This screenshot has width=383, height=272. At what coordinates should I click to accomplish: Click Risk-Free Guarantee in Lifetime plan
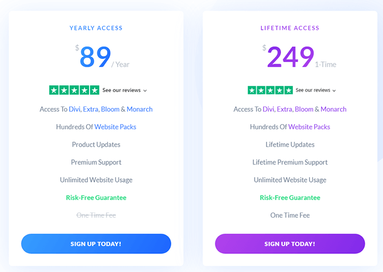pyautogui.click(x=290, y=198)
